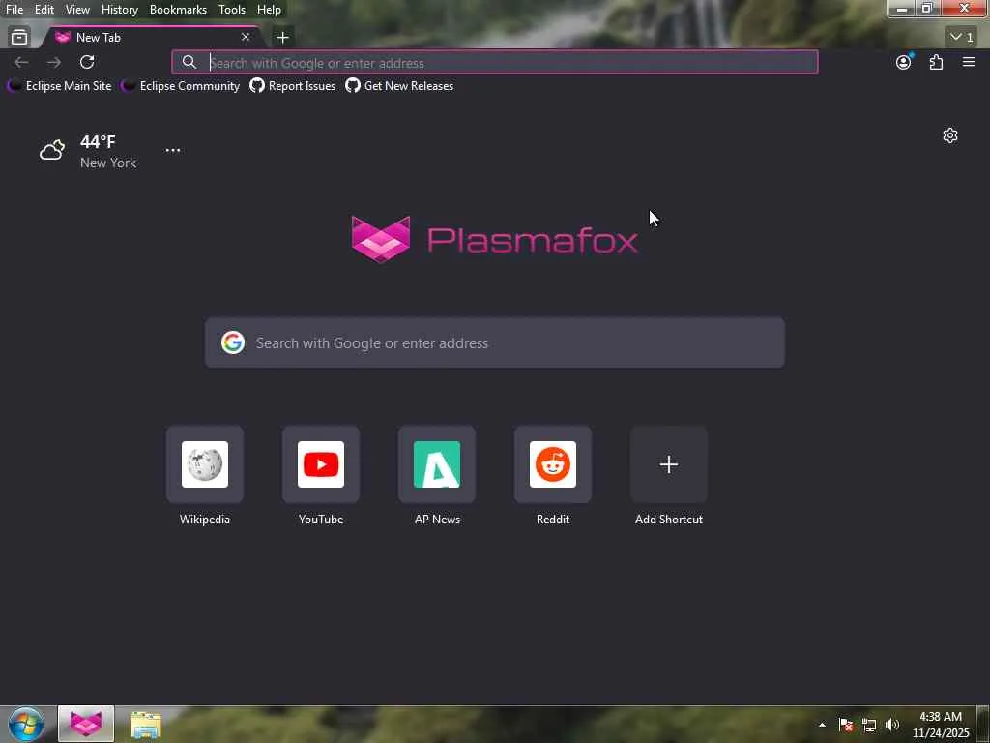Image resolution: width=990 pixels, height=743 pixels.
Task: Open the hamburger application menu
Action: coord(969,62)
